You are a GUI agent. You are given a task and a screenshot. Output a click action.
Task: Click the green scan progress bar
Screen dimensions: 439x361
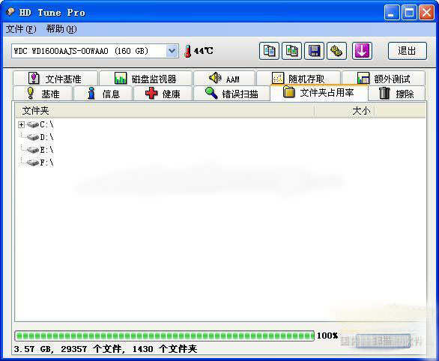(x=164, y=336)
